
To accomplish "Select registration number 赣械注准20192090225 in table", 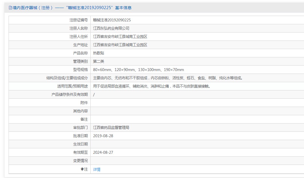I will (x=112, y=20).
